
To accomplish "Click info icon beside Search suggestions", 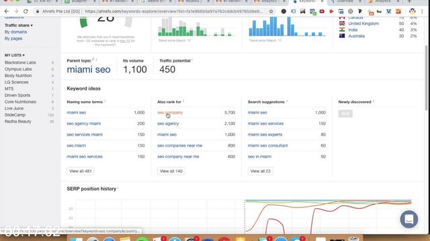I will tap(287, 101).
